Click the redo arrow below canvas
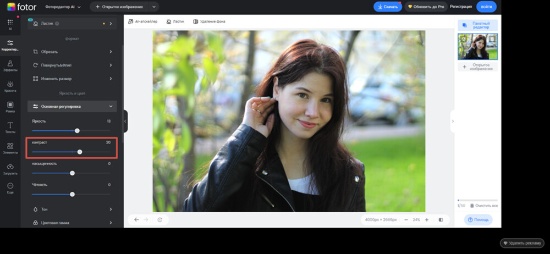This screenshot has height=254, width=550. 146,219
